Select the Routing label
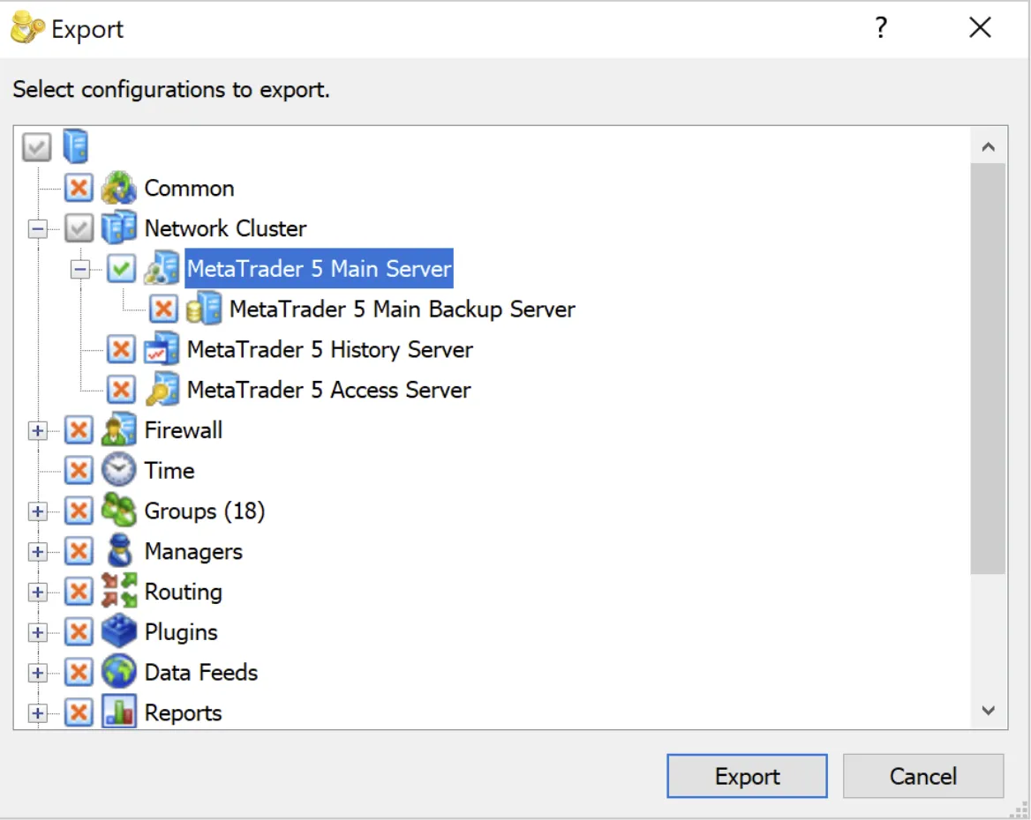Image resolution: width=1031 pixels, height=820 pixels. click(x=184, y=592)
